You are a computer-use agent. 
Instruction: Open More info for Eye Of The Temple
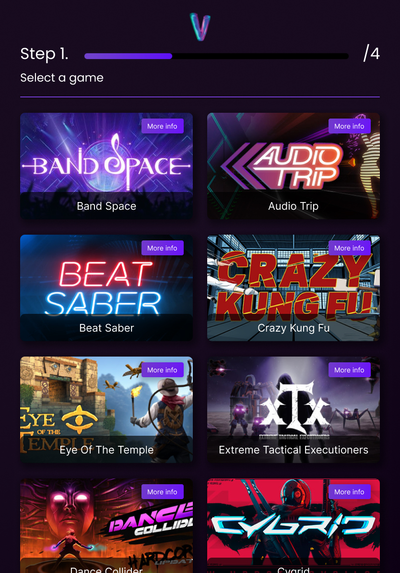(162, 370)
